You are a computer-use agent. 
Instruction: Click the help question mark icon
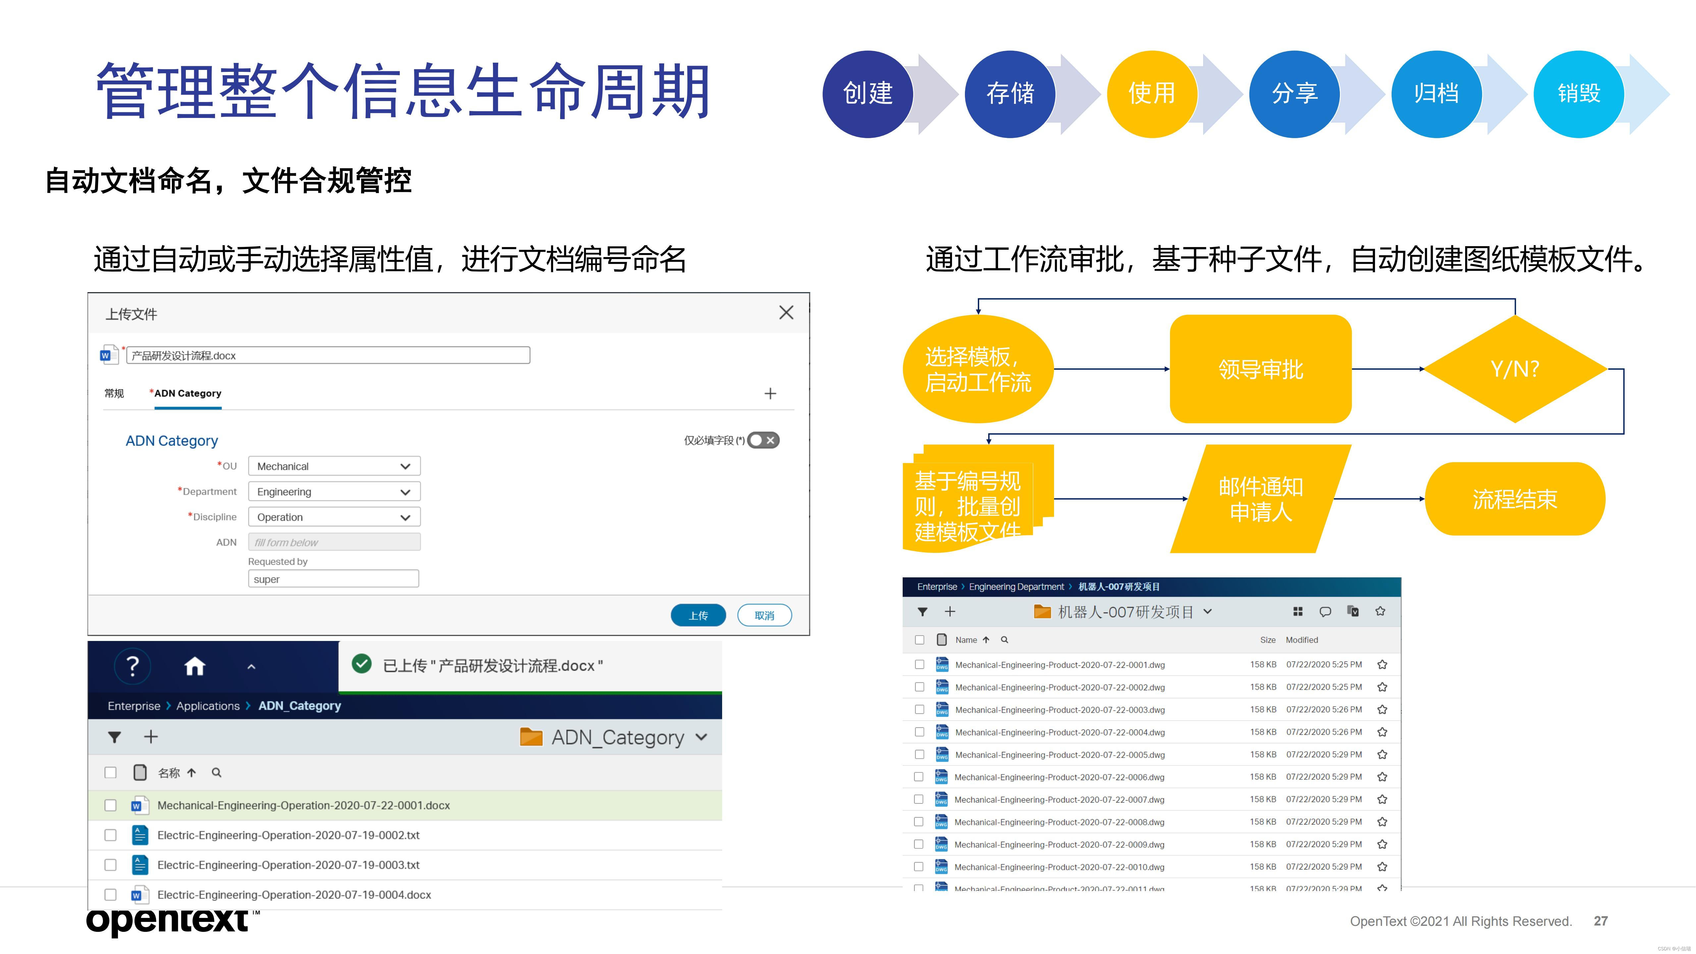pos(132,666)
